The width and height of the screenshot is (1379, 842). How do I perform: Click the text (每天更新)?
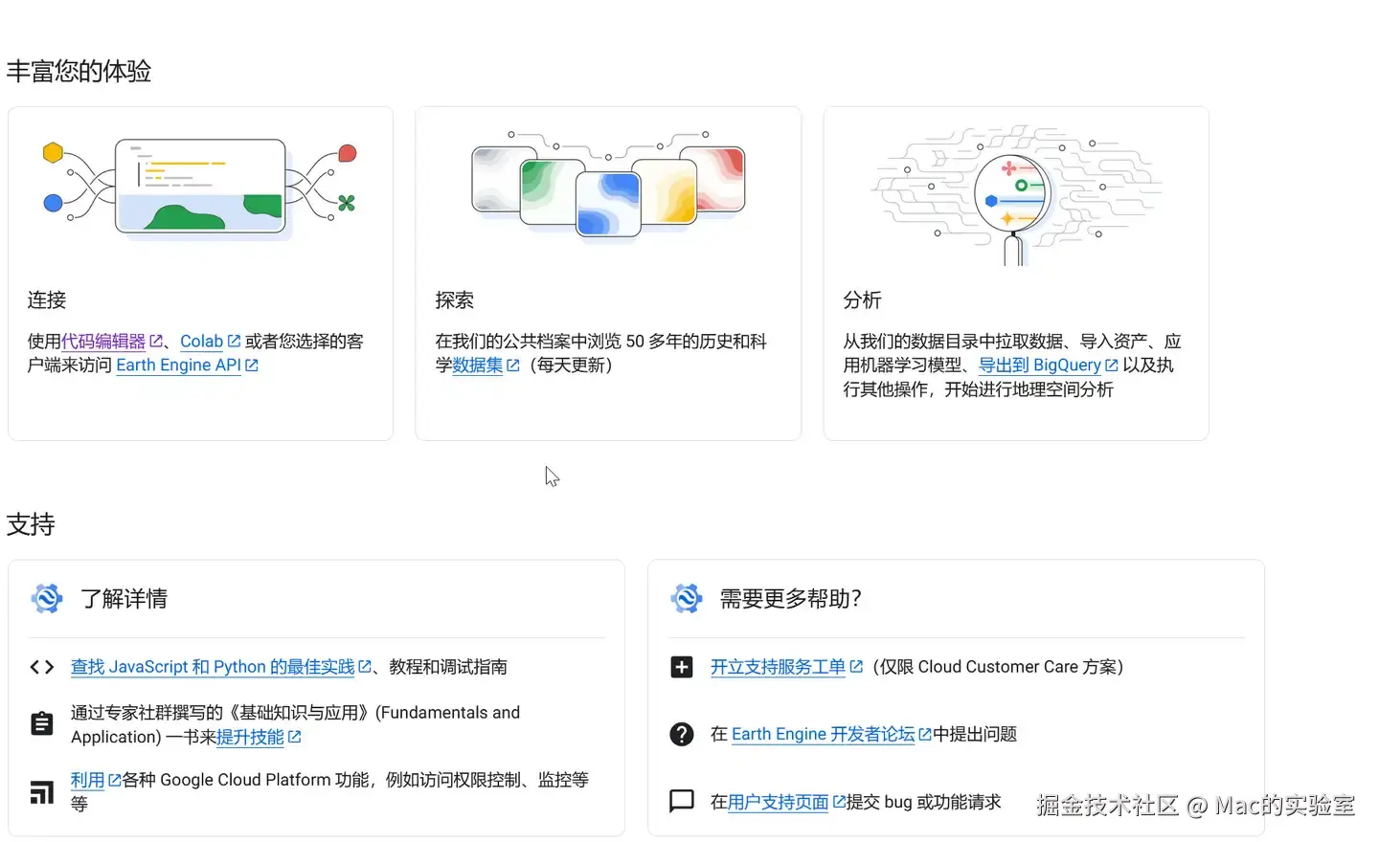pos(571,366)
